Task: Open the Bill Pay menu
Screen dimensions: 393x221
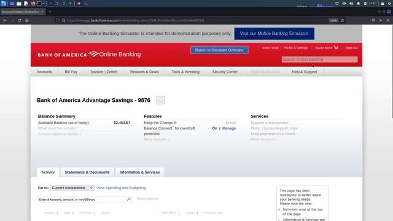Action: point(71,72)
